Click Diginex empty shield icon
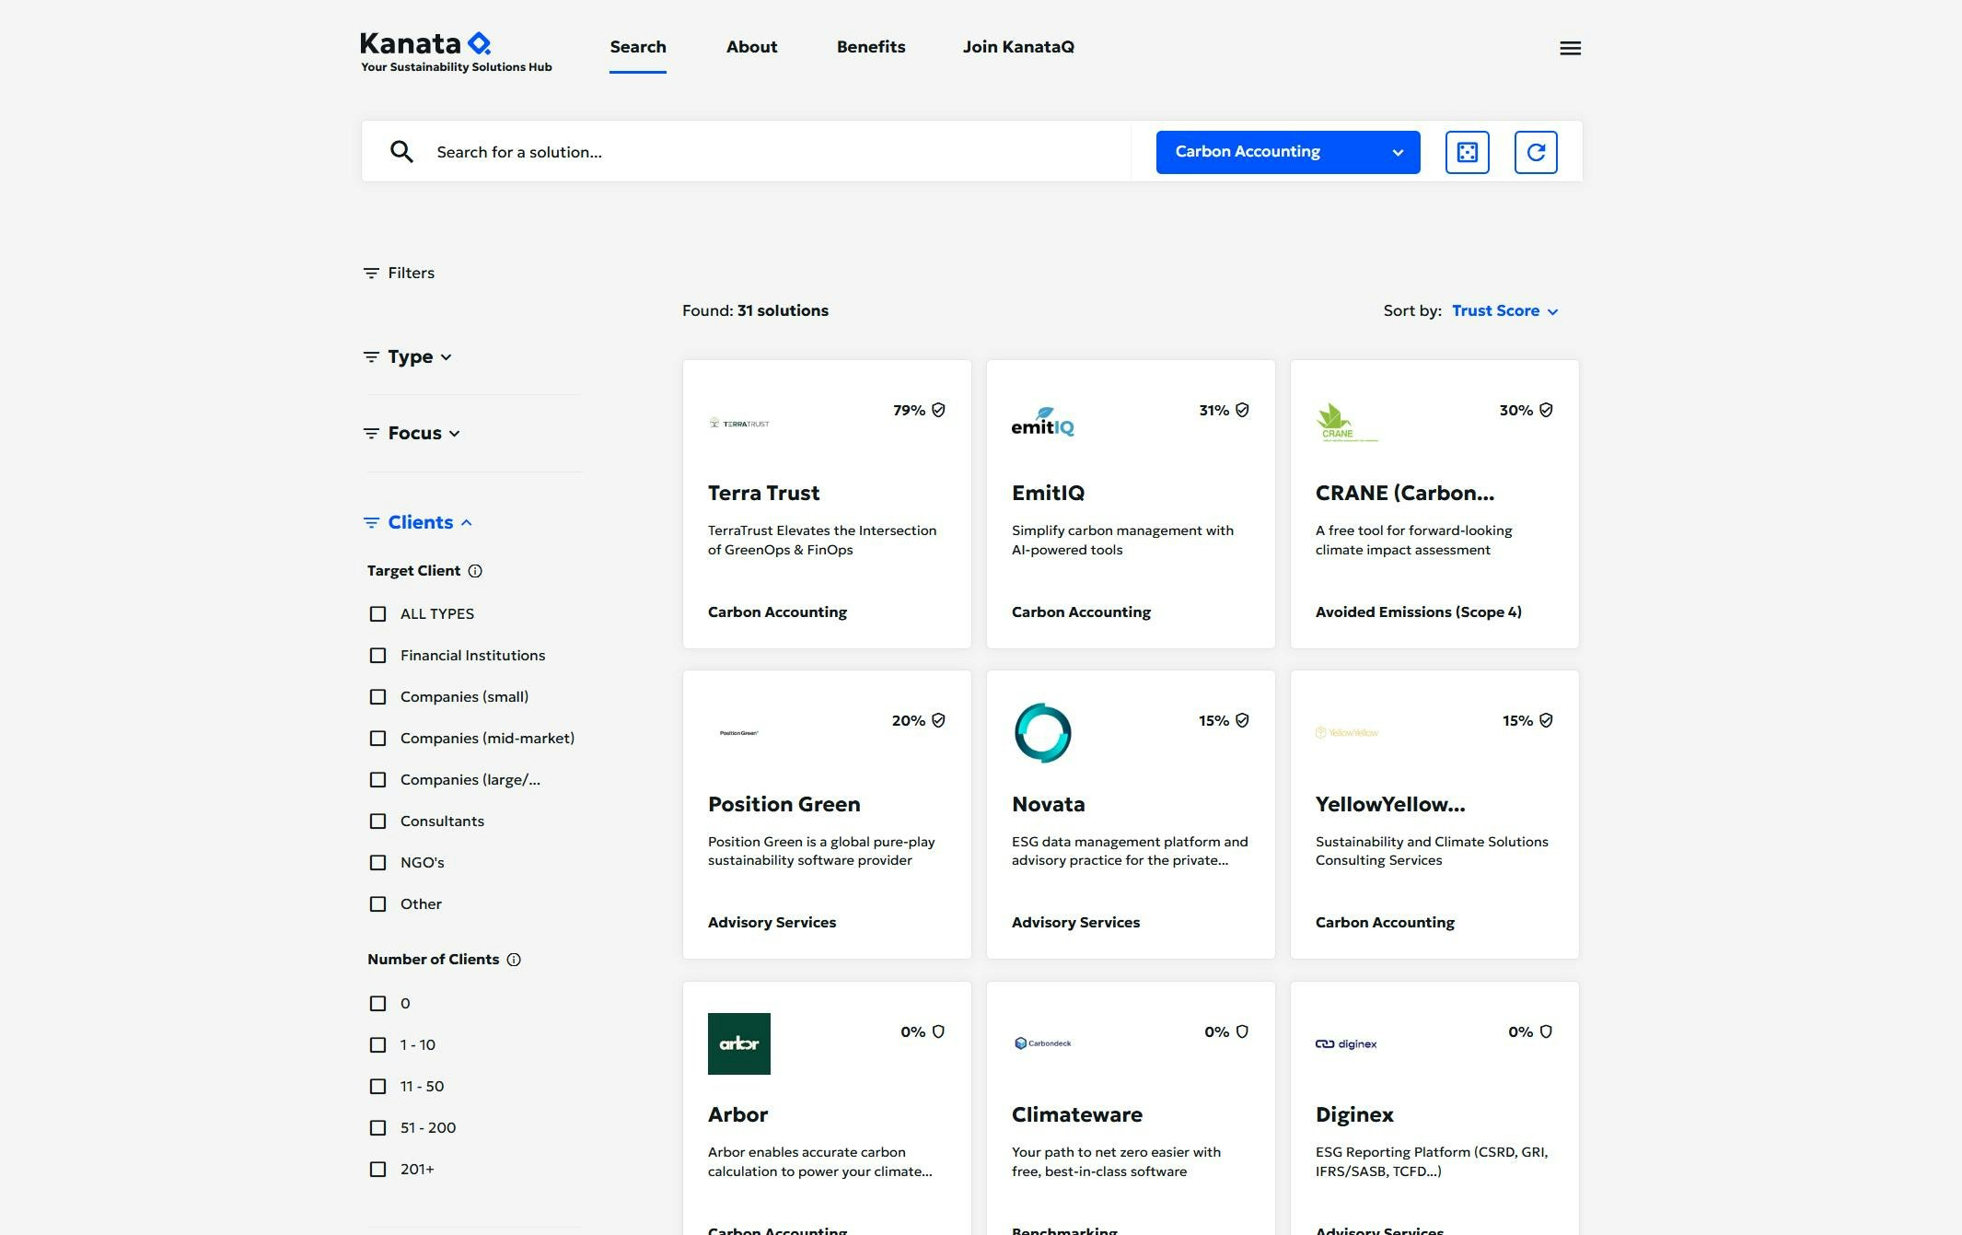 (1546, 1031)
